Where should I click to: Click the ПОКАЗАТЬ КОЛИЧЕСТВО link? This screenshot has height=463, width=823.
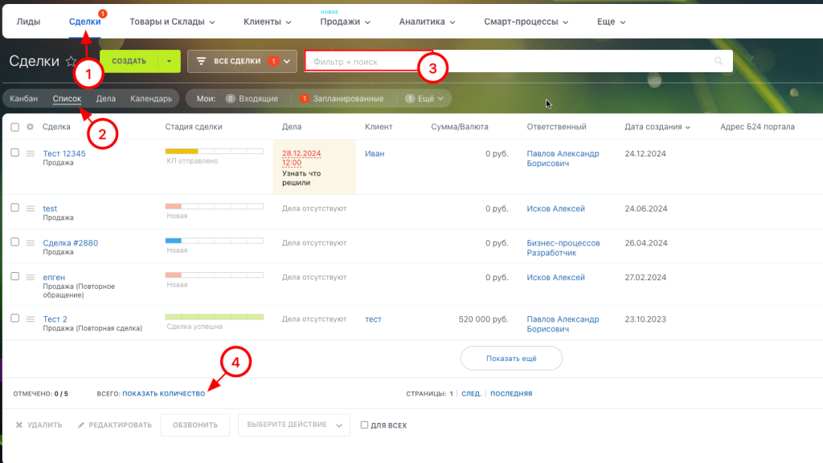point(163,394)
